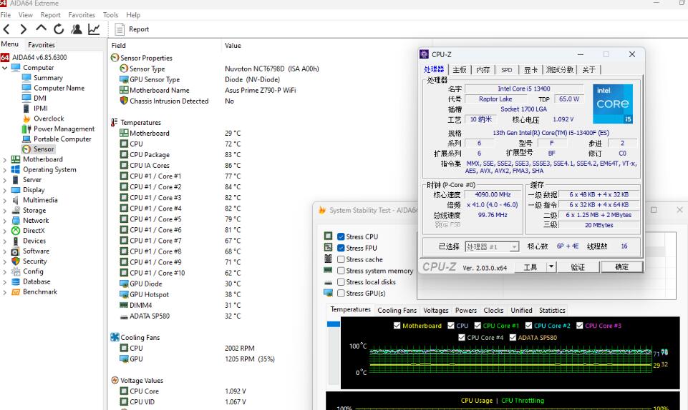
Task: Click the blue graph scroll indicator
Action: pos(334,324)
